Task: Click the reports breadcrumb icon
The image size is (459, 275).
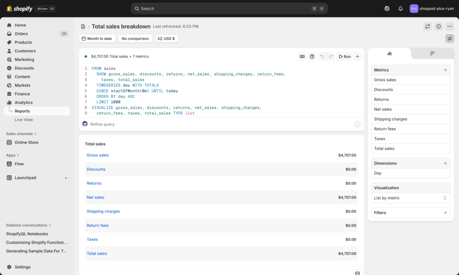Action: (83, 26)
